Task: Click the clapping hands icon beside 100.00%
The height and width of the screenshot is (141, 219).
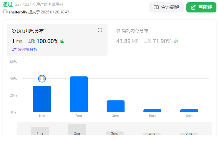Action: pyautogui.click(x=62, y=41)
